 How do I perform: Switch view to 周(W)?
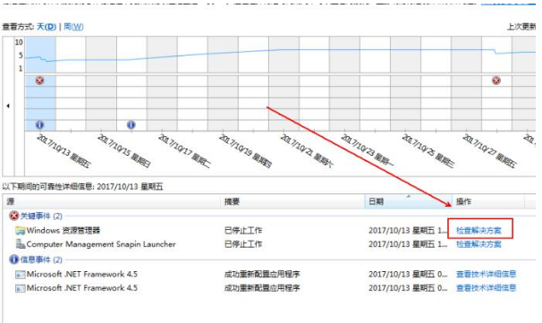(73, 27)
